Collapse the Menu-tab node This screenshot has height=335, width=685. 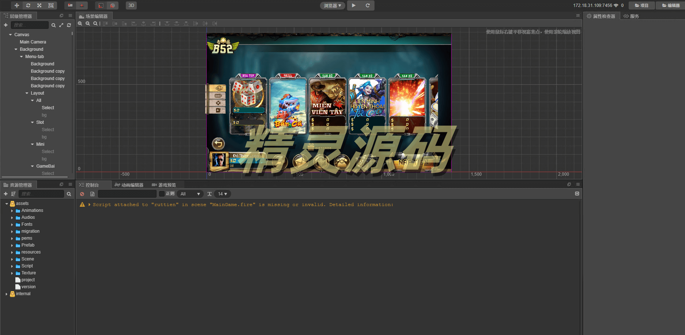tap(21, 57)
